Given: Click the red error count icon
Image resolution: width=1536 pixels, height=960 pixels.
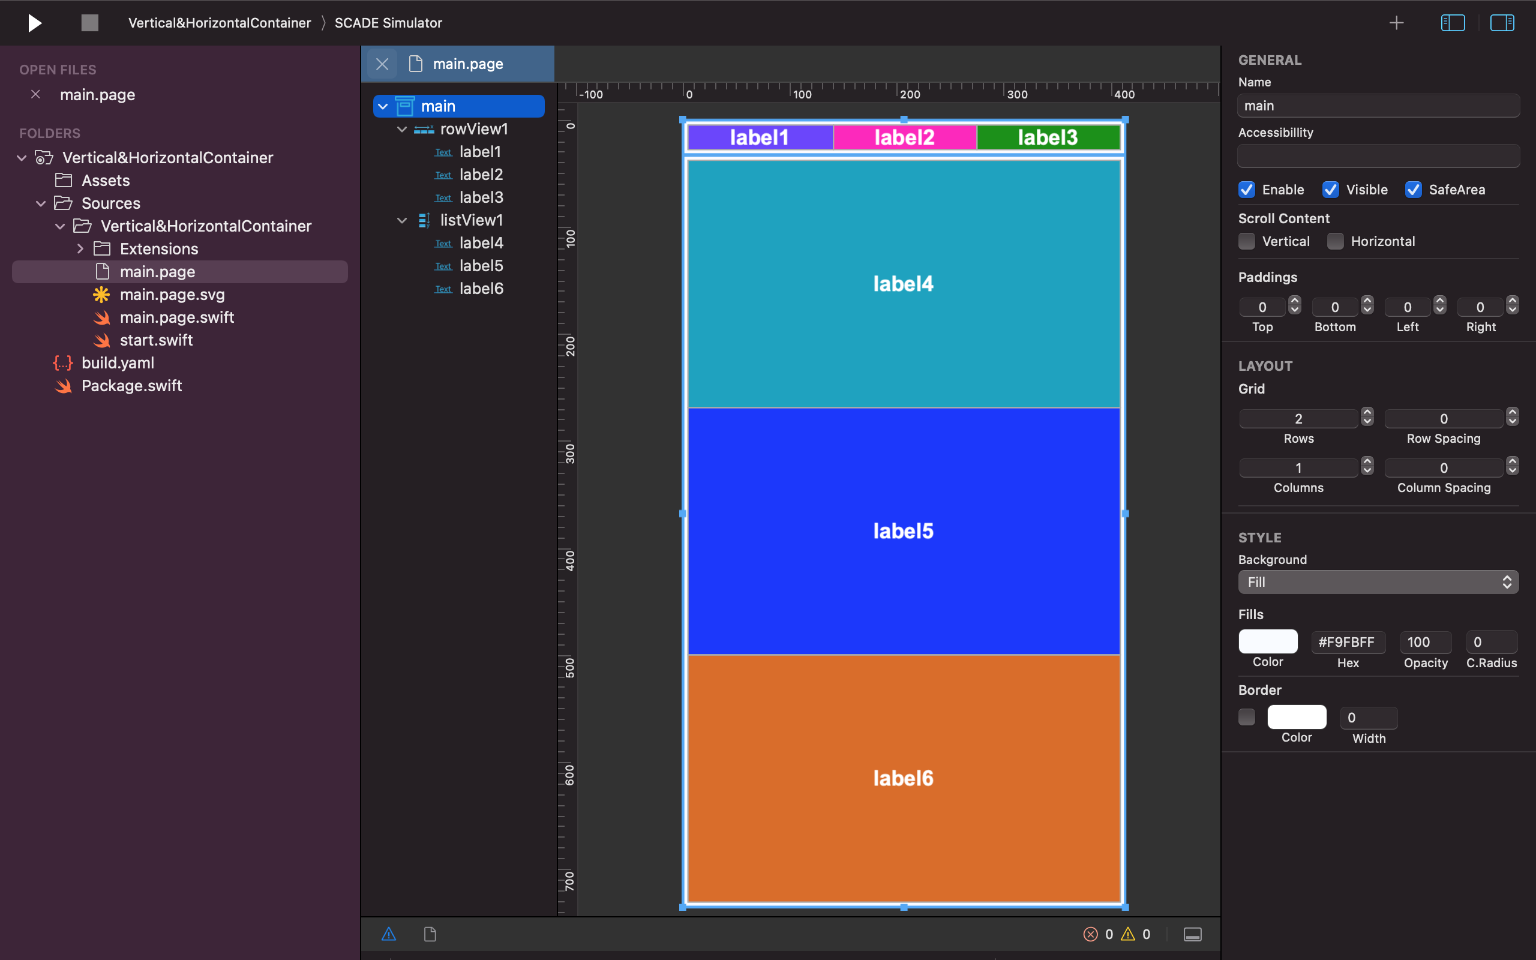Looking at the screenshot, I should (x=1090, y=934).
